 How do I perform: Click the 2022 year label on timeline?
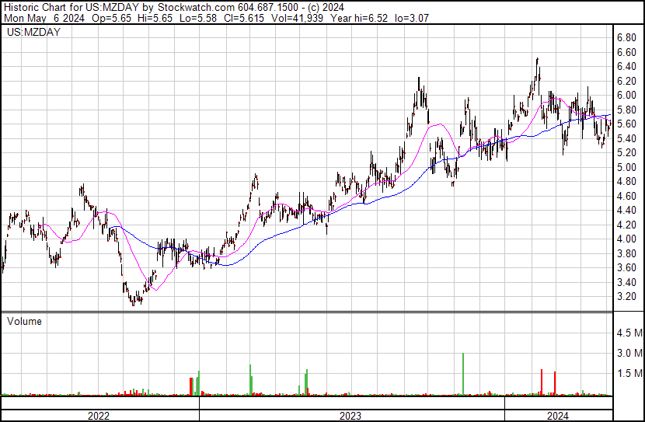click(x=99, y=416)
